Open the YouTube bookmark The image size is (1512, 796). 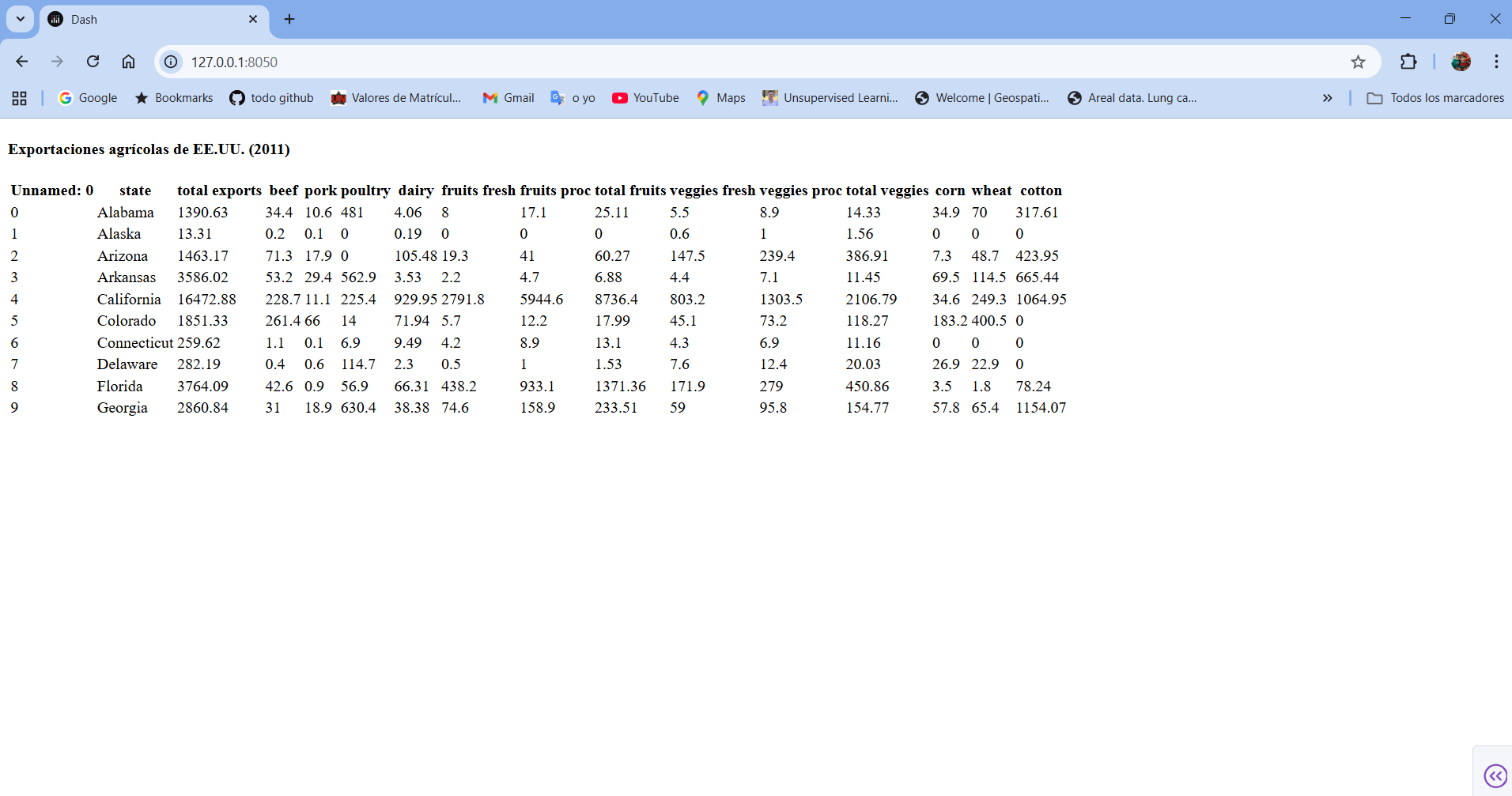[645, 98]
